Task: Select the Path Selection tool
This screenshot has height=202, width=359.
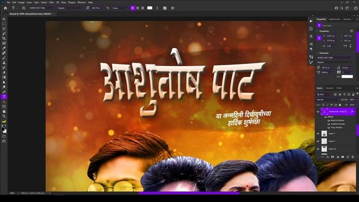Action: pyautogui.click(x=4, y=102)
